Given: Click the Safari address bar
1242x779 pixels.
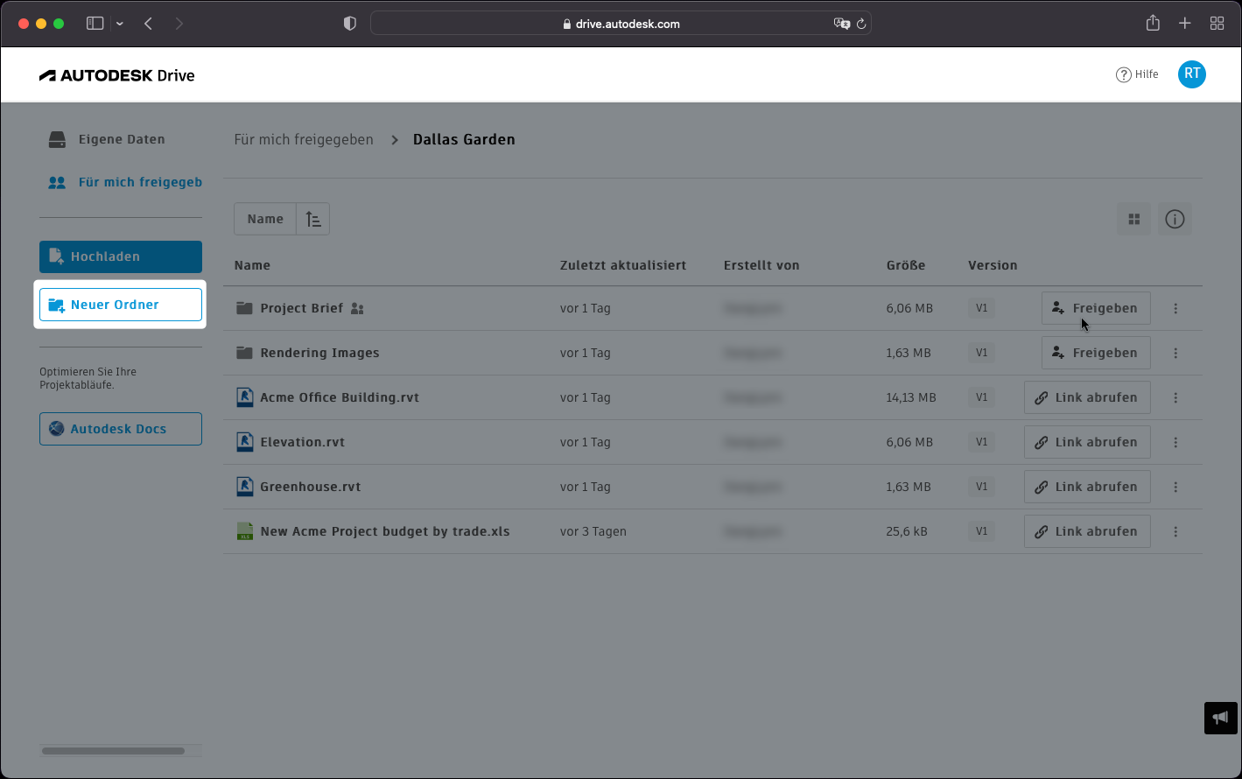Looking at the screenshot, I should point(621,24).
